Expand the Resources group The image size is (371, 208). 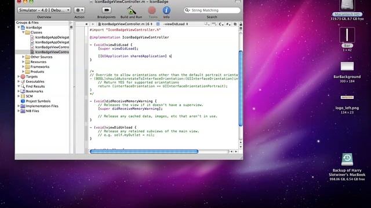[23, 62]
